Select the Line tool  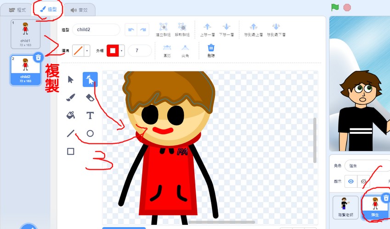point(71,133)
